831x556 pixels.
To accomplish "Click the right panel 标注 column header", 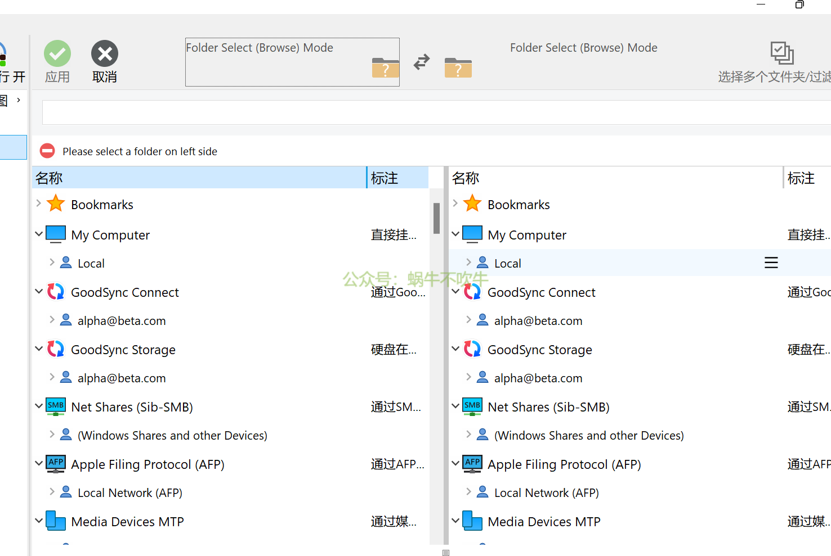I will (801, 178).
